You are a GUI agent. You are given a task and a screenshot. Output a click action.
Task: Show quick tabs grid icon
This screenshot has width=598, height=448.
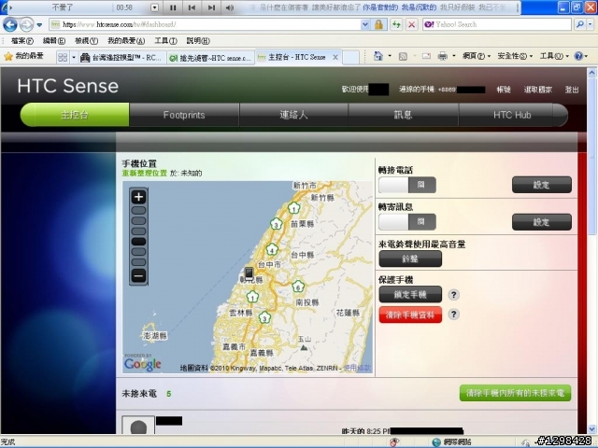coord(63,57)
